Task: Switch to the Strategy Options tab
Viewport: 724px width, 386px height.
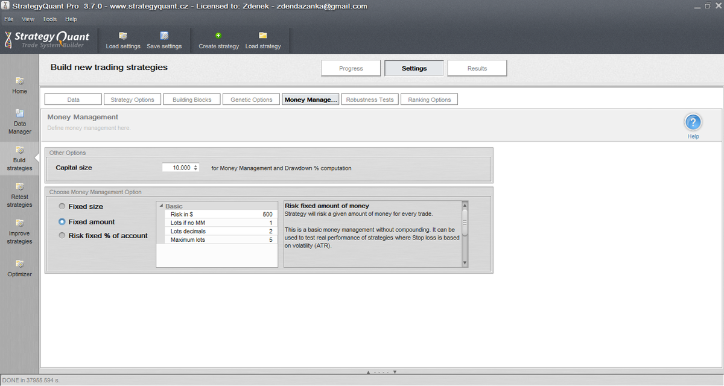Action: pyautogui.click(x=133, y=100)
